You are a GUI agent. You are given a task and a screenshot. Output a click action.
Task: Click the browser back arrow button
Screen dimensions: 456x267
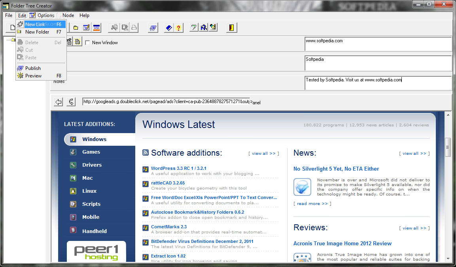pos(59,102)
